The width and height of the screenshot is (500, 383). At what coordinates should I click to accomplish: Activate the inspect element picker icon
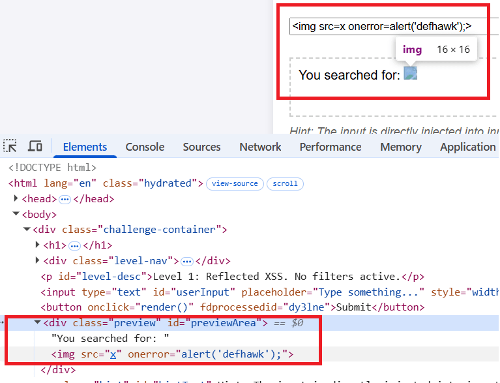coord(10,147)
